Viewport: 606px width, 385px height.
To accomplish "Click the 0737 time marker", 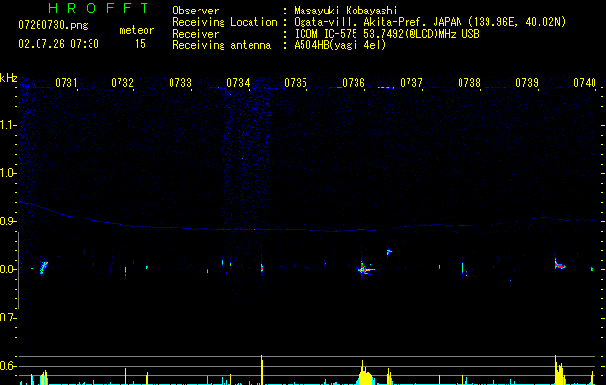I will tap(411, 83).
